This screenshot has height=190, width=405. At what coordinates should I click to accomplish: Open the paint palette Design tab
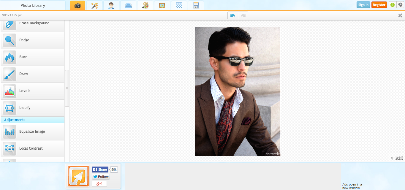coord(145,5)
